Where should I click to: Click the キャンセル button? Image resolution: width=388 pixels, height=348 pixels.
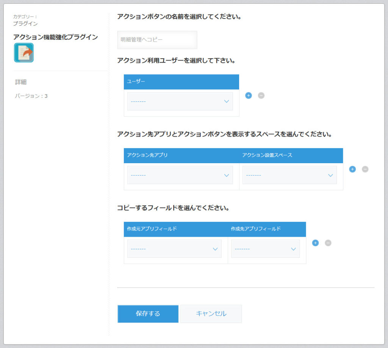(211, 314)
